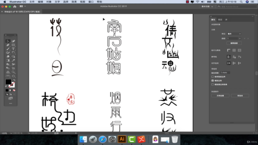Enable 缩放描边和效果 checkbox
The image size is (258, 145).
212,85
